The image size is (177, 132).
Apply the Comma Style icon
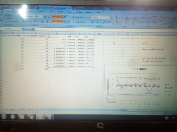(101, 22)
